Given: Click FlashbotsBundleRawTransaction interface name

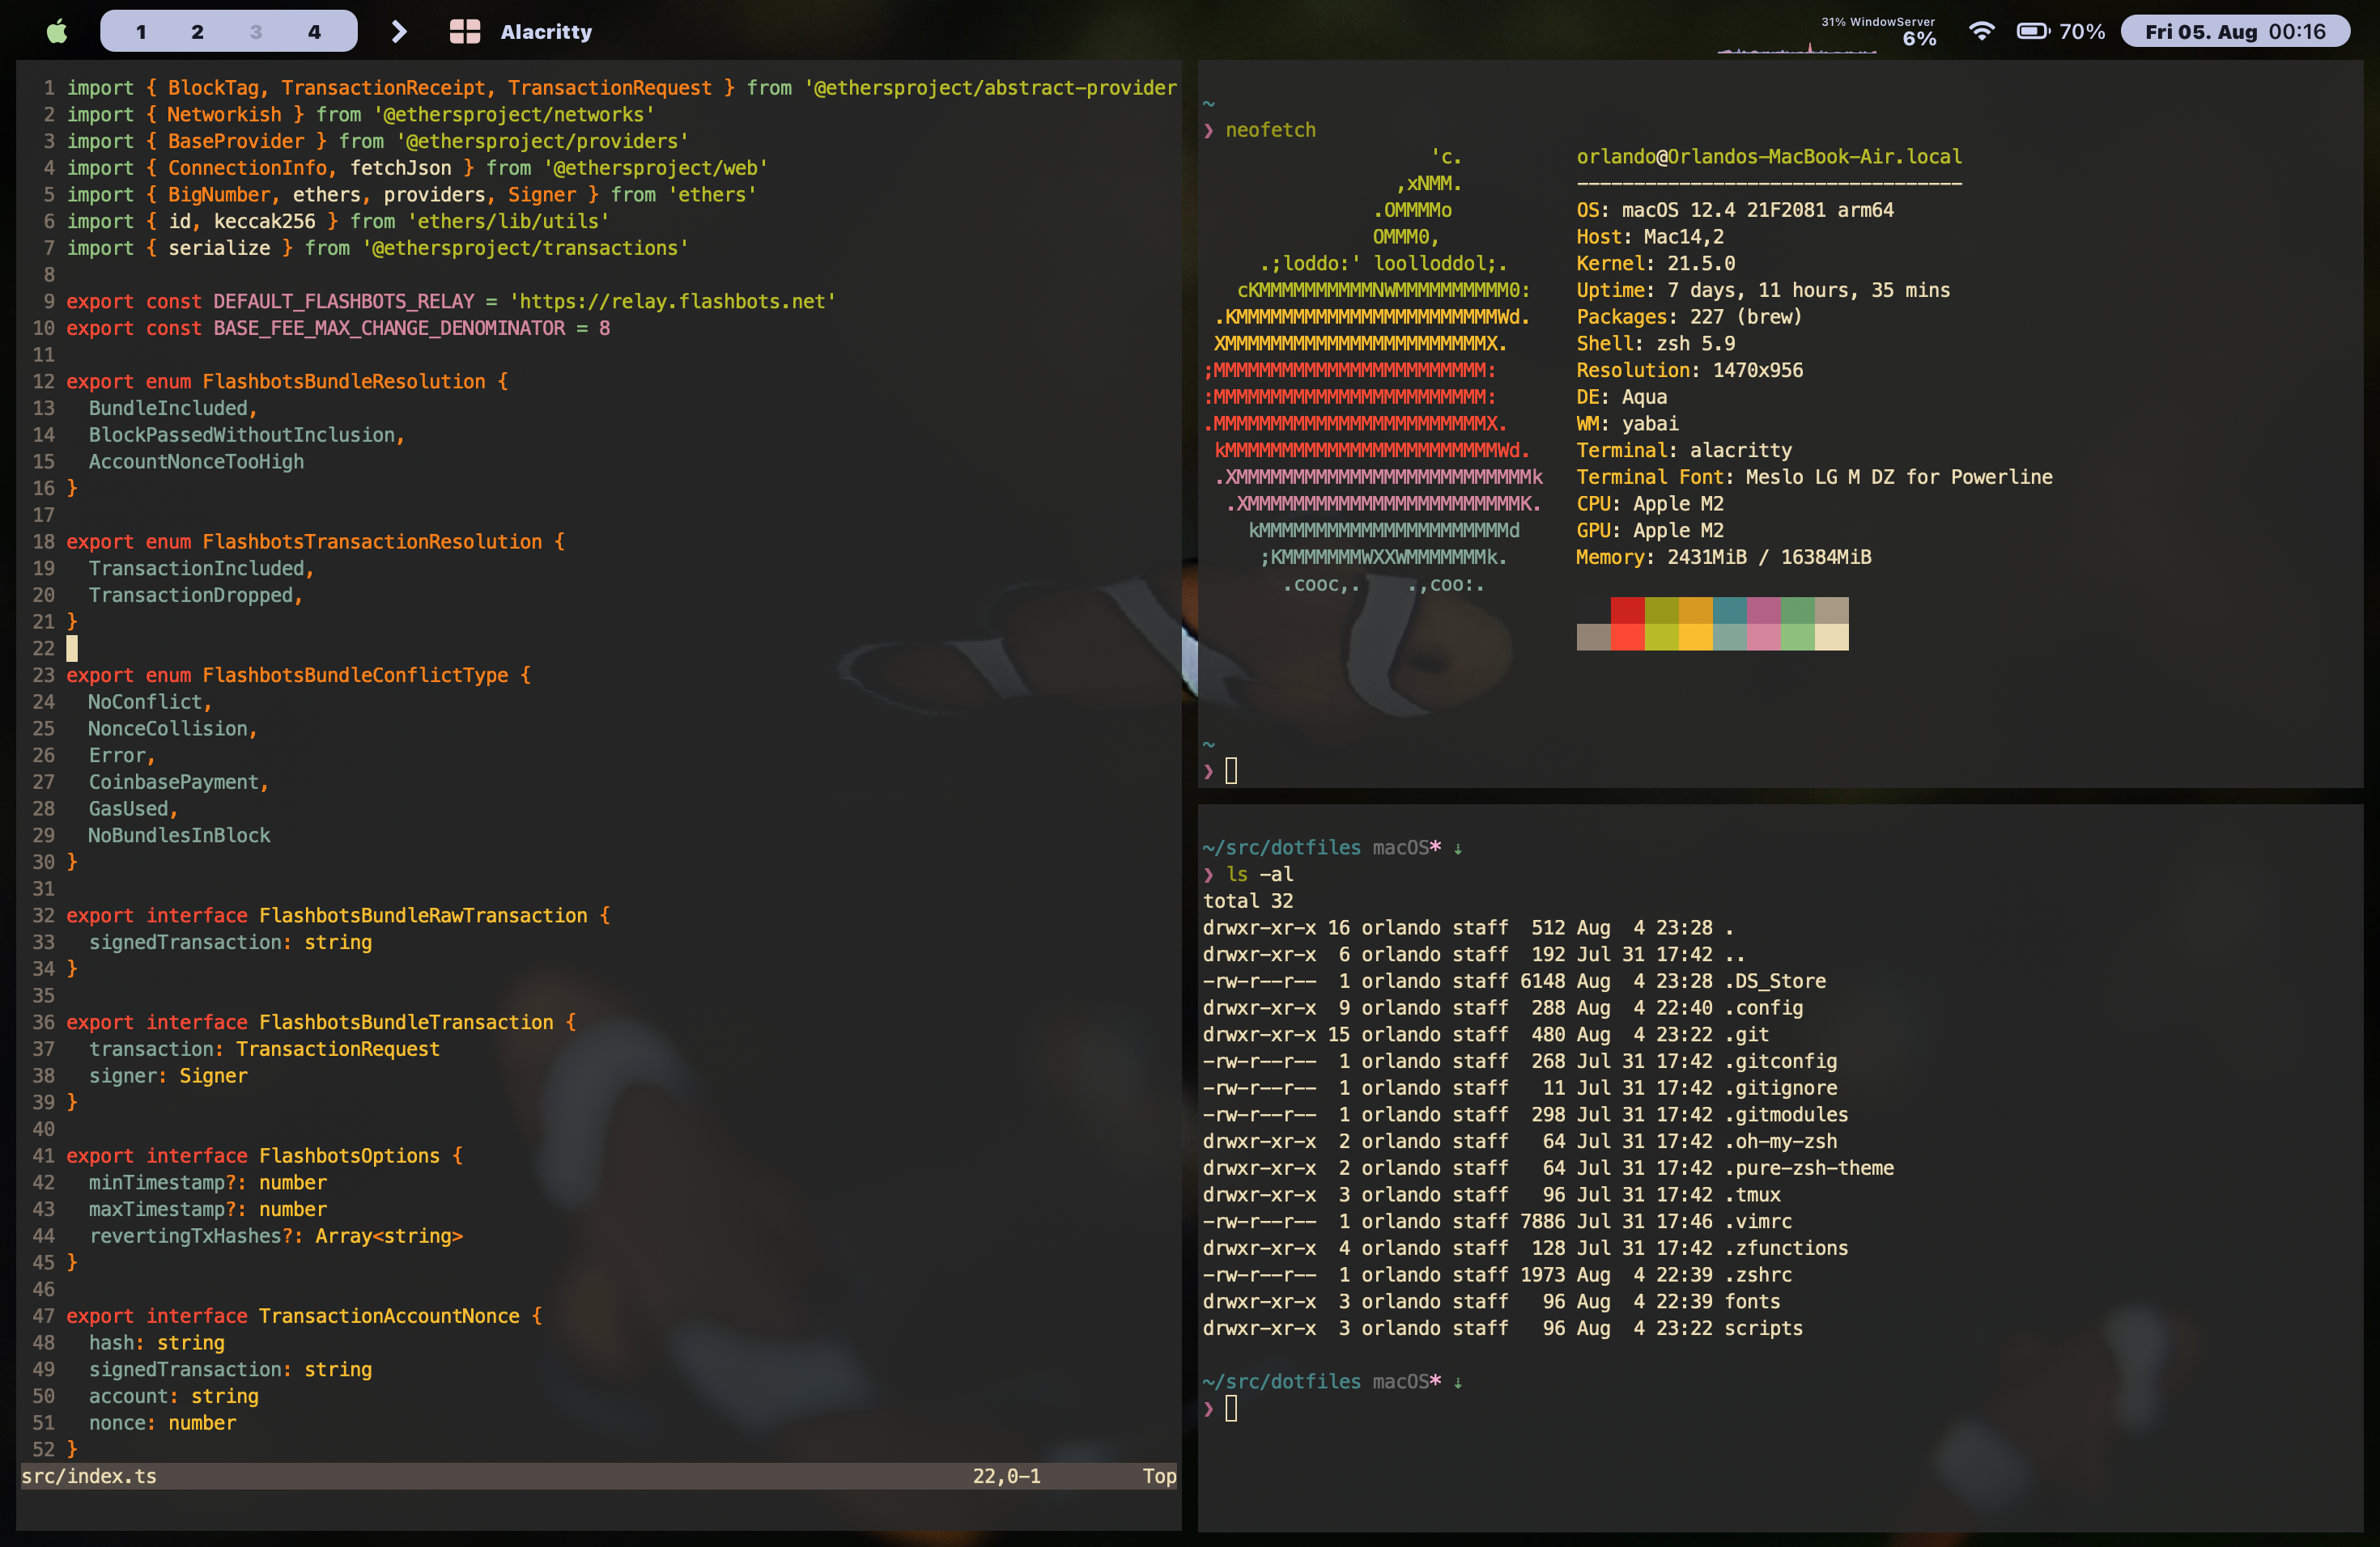Looking at the screenshot, I should (423, 915).
